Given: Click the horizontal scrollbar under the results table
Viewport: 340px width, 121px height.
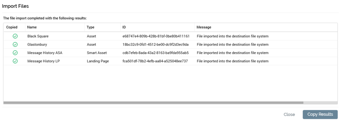Looking at the screenshot, I should pyautogui.click(x=153, y=103).
